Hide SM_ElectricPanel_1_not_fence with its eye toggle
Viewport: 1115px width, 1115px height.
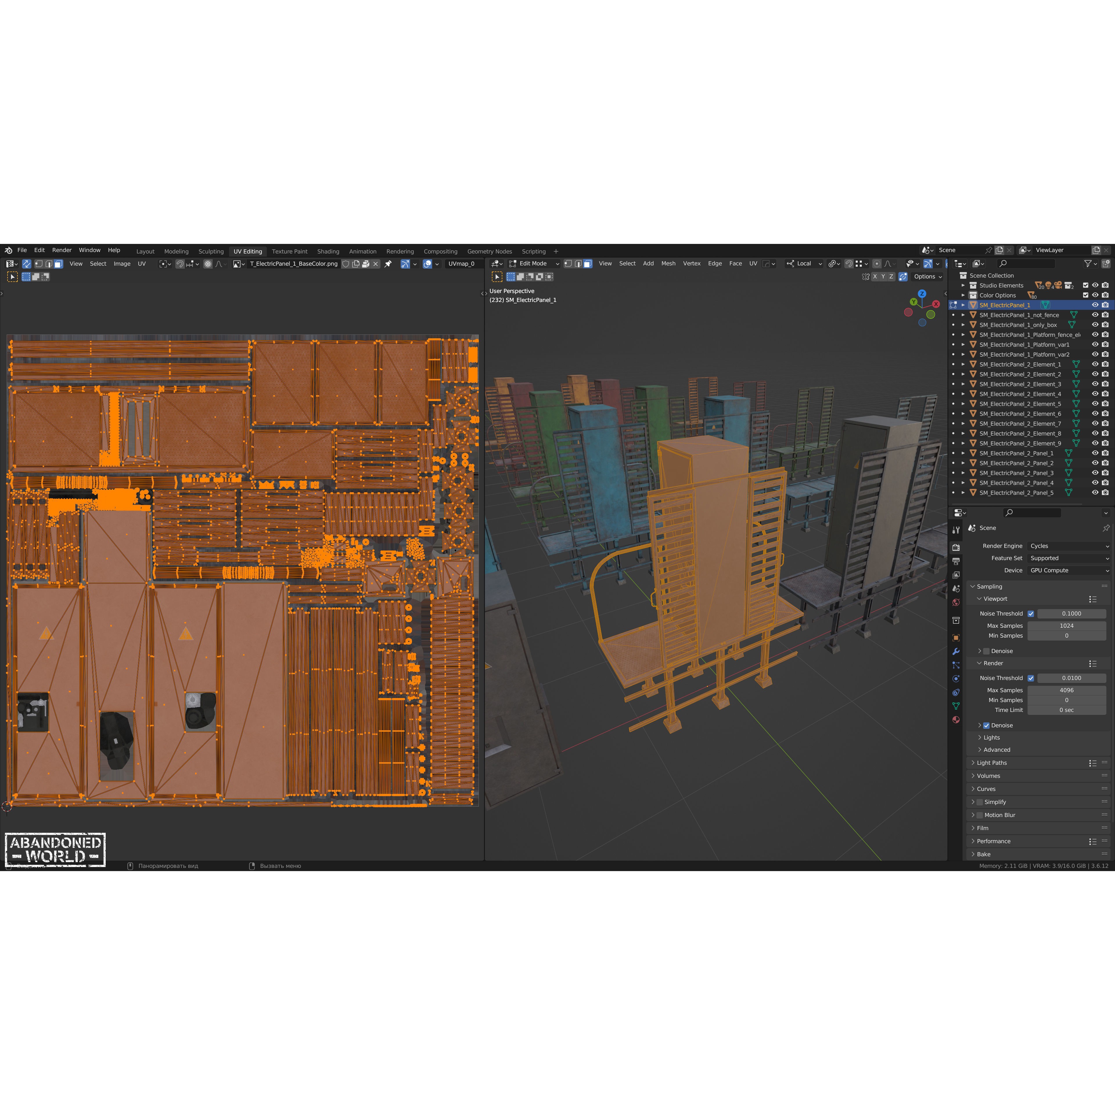[x=1095, y=315]
